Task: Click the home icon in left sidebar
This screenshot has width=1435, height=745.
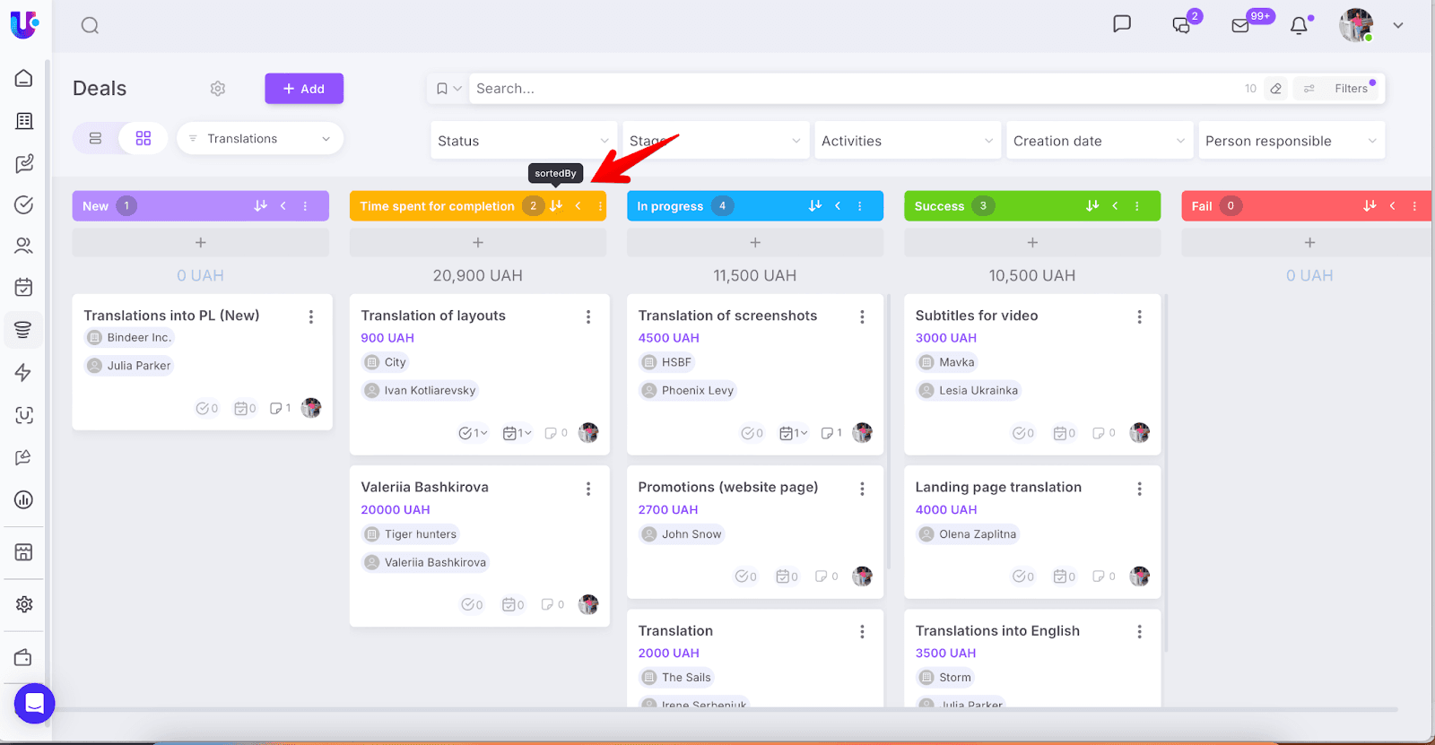Action: [24, 79]
